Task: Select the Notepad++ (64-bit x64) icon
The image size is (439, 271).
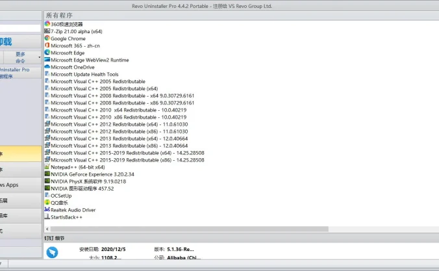Action: [x=47, y=167]
